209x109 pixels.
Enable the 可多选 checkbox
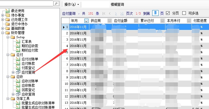[x=184, y=13]
